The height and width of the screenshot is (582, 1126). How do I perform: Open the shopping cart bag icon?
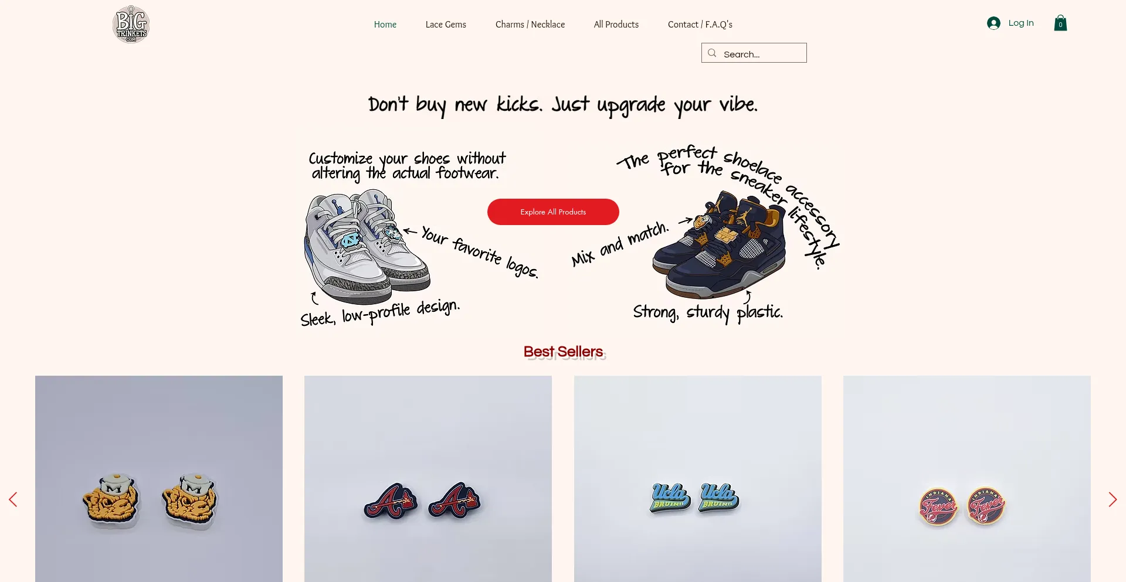pos(1060,23)
